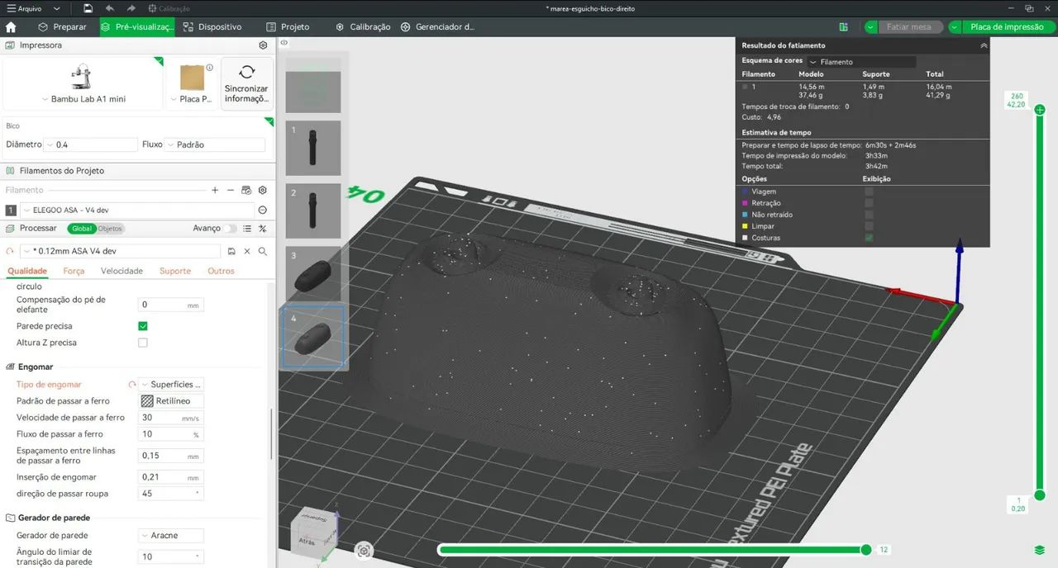The image size is (1058, 568).
Task: Switch process scope to Global
Action: [82, 229]
